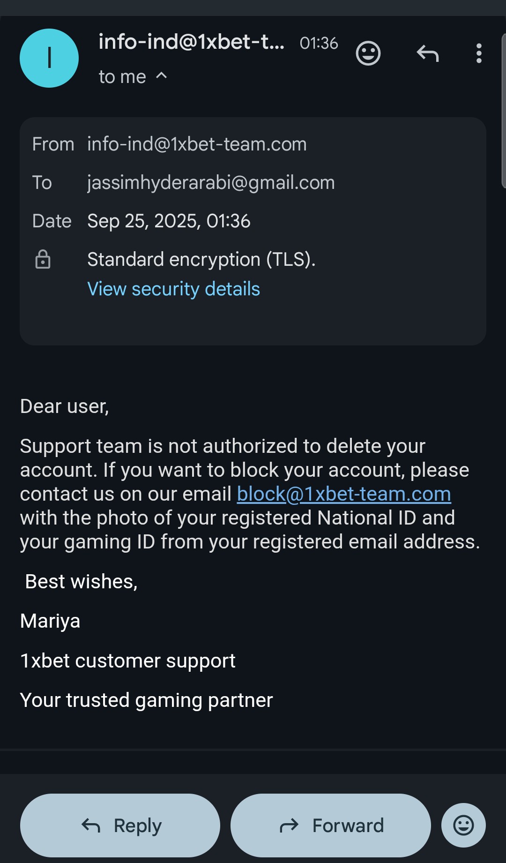
Task: Tap the emoji reaction button at bottom
Action: click(x=463, y=825)
